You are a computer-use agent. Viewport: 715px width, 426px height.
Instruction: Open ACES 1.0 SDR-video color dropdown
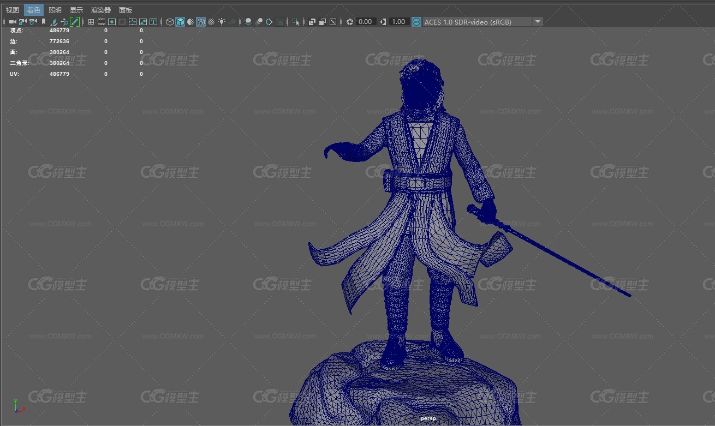483,22
